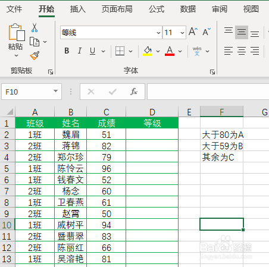The height and width of the screenshot is (267, 269).
Task: Switch to the 插入 tab
Action: coord(78,9)
